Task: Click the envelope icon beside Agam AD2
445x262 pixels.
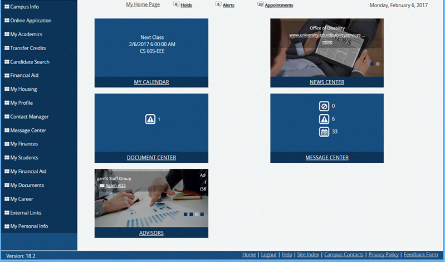Action: 102,186
